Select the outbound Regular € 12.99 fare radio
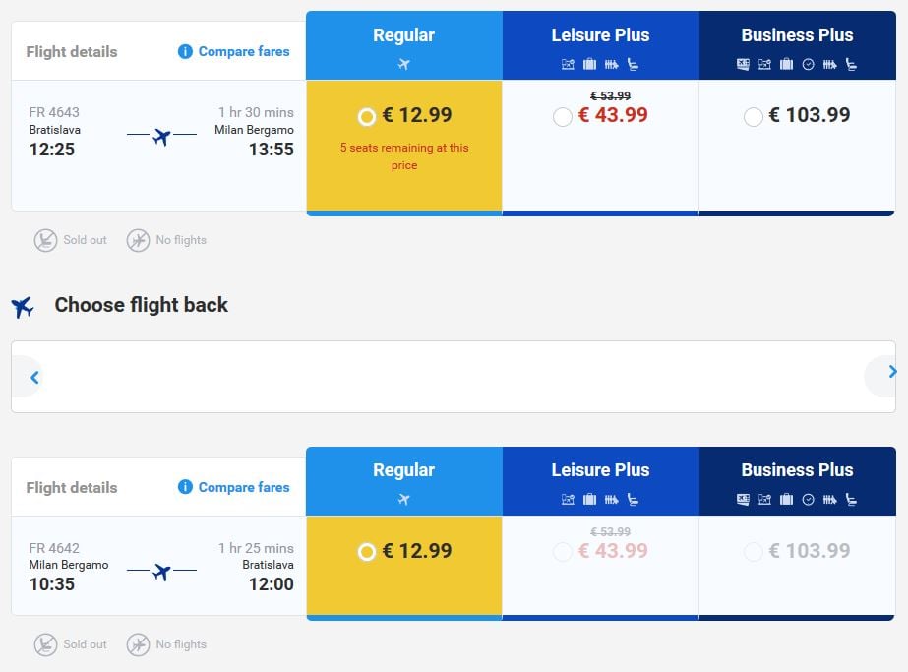This screenshot has height=672, width=908. [367, 117]
